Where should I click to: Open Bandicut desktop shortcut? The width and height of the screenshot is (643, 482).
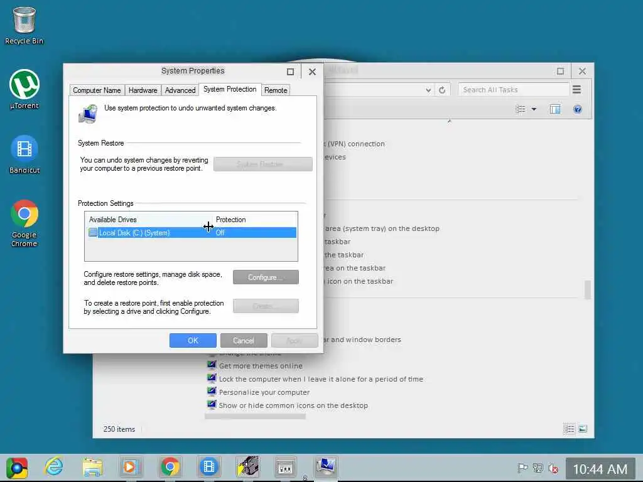(x=24, y=154)
